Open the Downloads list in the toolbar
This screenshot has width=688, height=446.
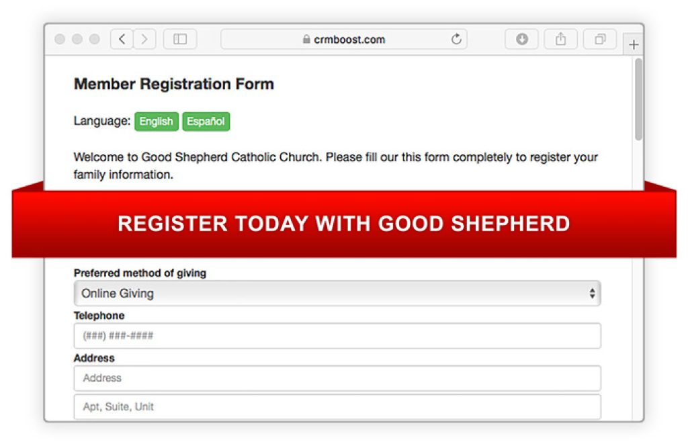(521, 39)
